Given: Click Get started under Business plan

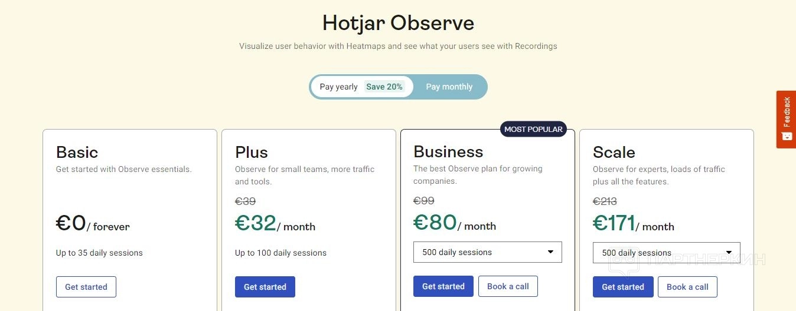Looking at the screenshot, I should click(443, 286).
